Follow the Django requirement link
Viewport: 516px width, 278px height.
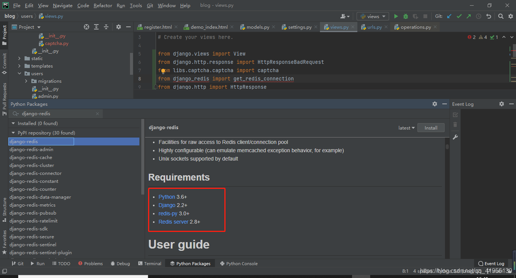(x=167, y=205)
